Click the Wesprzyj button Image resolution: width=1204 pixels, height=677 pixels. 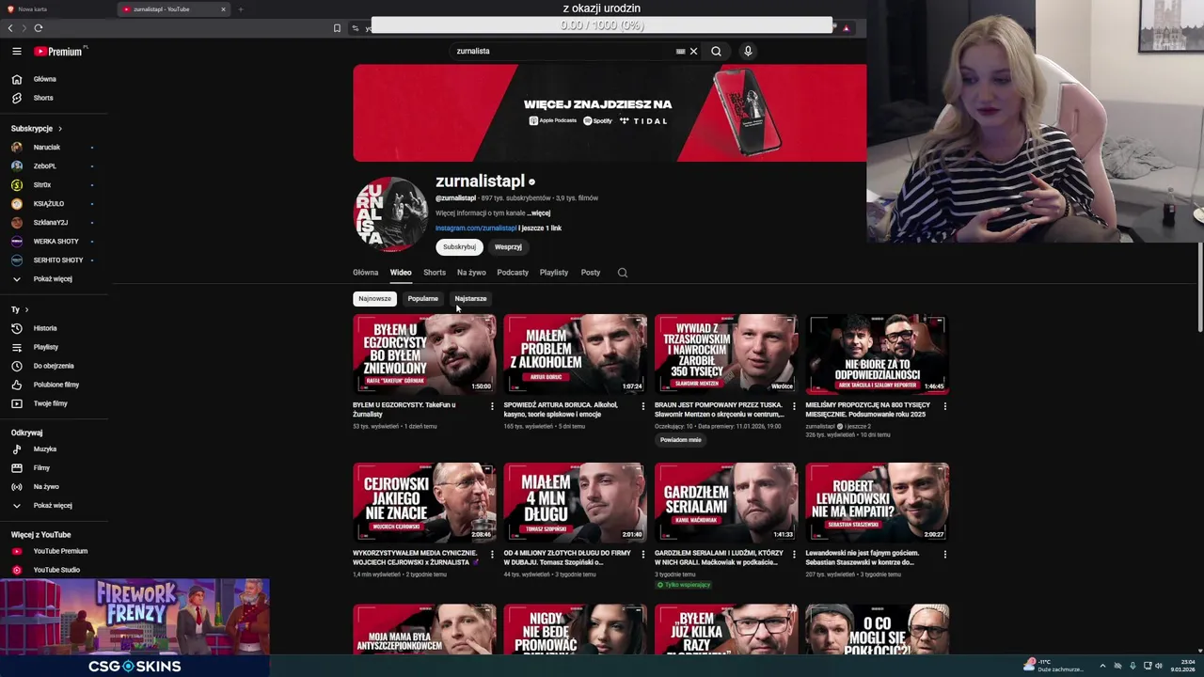tap(508, 247)
